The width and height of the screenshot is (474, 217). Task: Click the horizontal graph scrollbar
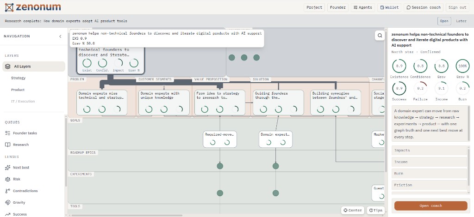click(127, 216)
